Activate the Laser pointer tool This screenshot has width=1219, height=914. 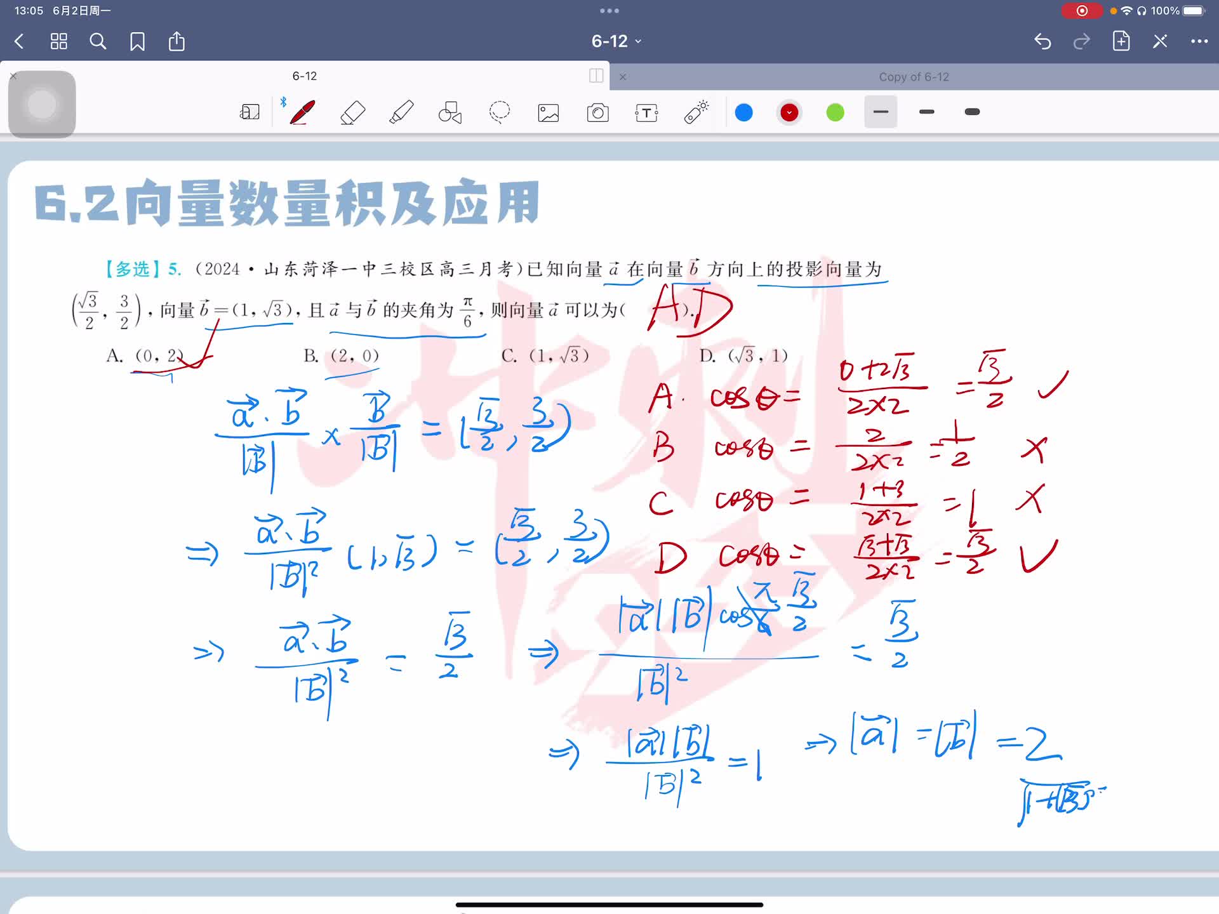pos(696,112)
